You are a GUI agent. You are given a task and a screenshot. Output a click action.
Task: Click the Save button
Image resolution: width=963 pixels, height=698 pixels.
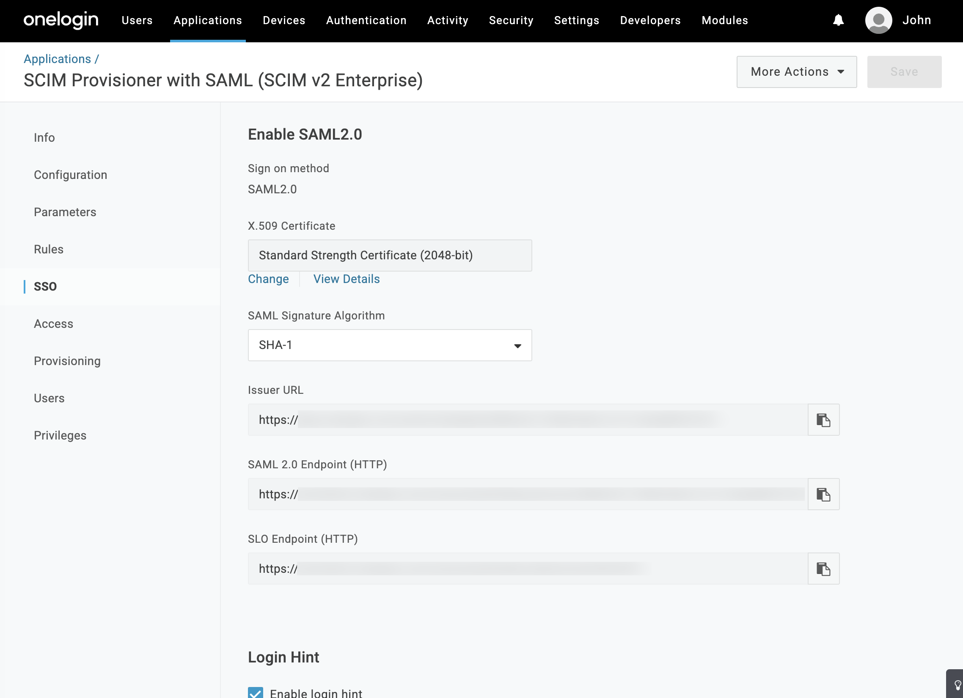point(904,72)
